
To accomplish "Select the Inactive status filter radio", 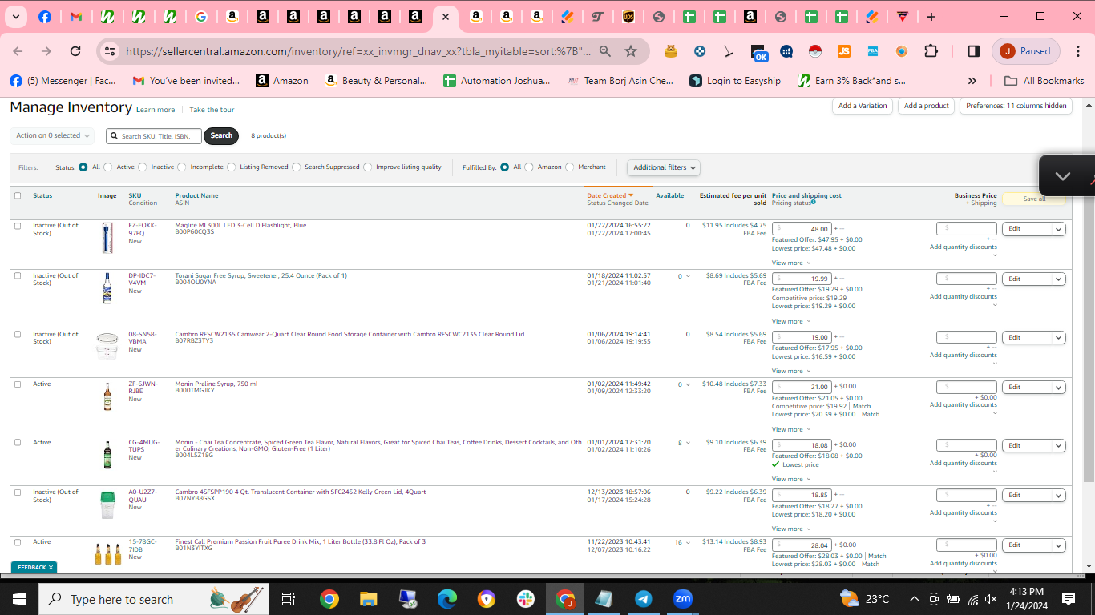I will (143, 167).
